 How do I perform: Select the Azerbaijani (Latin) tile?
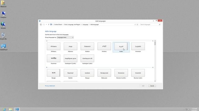coord(87,60)
